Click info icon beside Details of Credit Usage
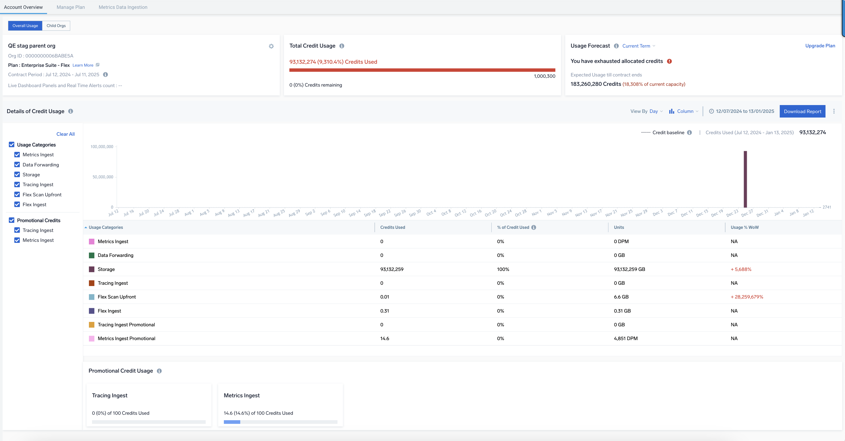 (70, 111)
